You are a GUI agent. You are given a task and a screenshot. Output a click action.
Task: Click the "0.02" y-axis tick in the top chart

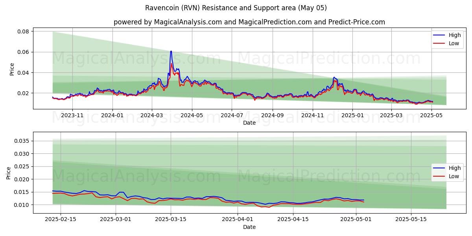pos(24,93)
